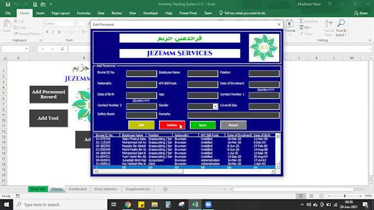Click the green Save button
This screenshot has width=374, height=210.
[202, 125]
